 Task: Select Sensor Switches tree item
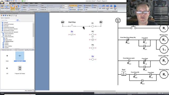(x=8, y=46)
